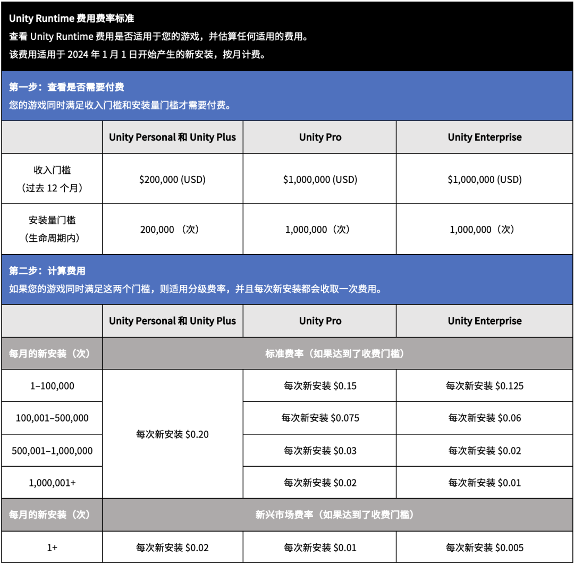The width and height of the screenshot is (574, 564).
Task: Select the 安装量门槛（生命周期内）row label
Action: pos(50,229)
